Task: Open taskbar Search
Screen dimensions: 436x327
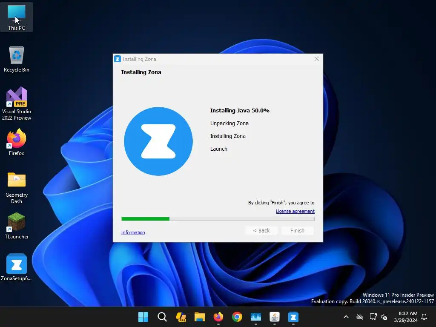Action: 162,317
